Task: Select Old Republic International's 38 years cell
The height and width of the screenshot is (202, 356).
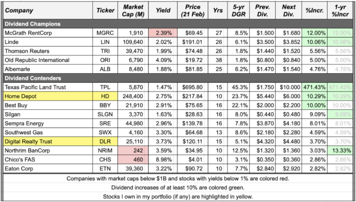Action: tap(218, 60)
